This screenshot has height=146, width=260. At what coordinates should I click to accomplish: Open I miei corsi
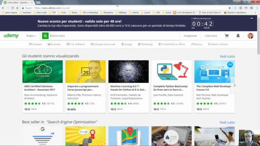click(x=210, y=36)
